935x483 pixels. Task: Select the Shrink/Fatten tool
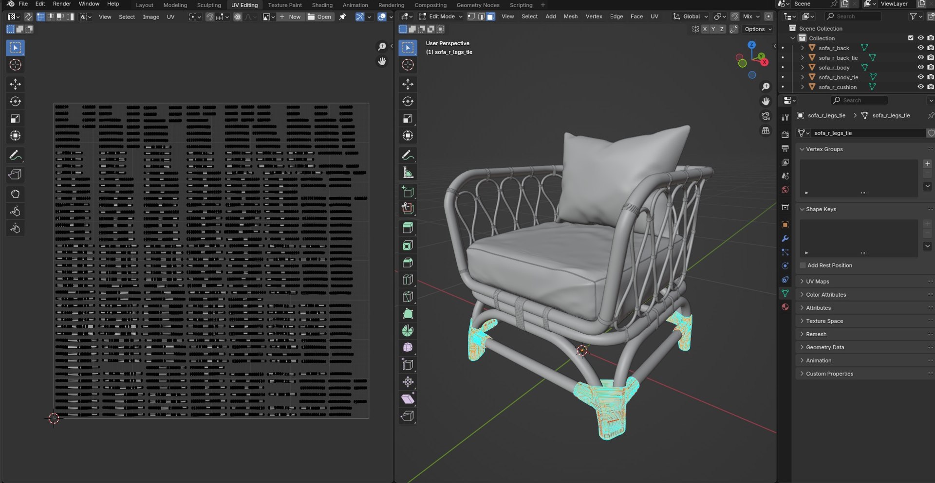point(408,382)
